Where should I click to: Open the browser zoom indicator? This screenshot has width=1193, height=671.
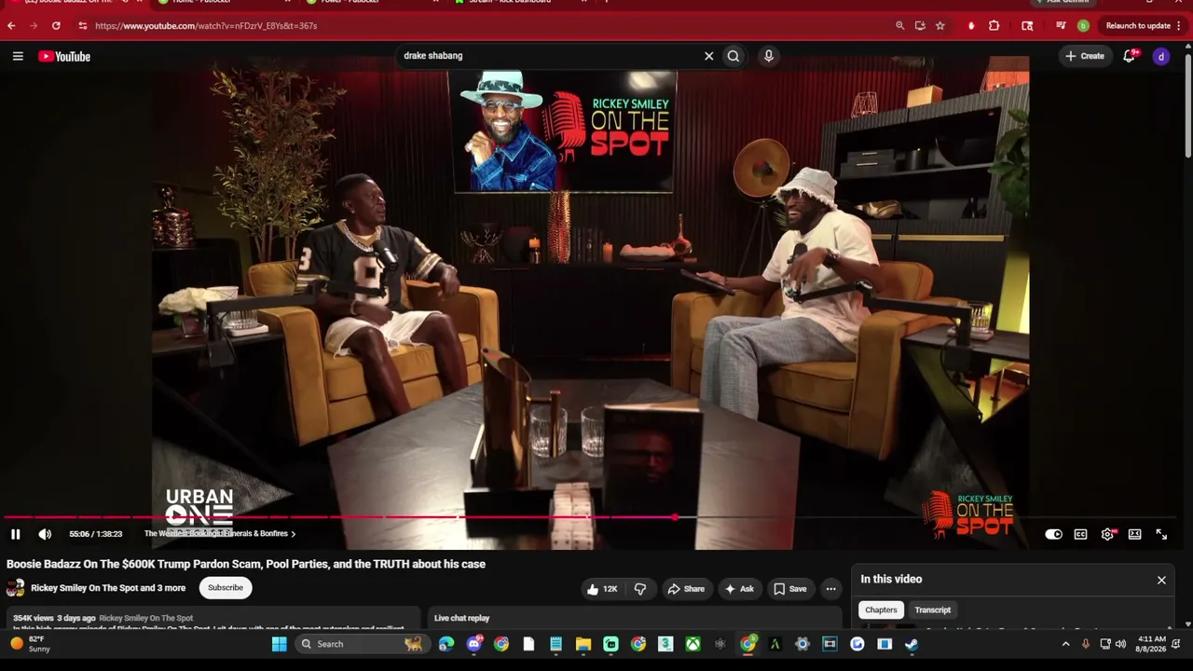[899, 26]
